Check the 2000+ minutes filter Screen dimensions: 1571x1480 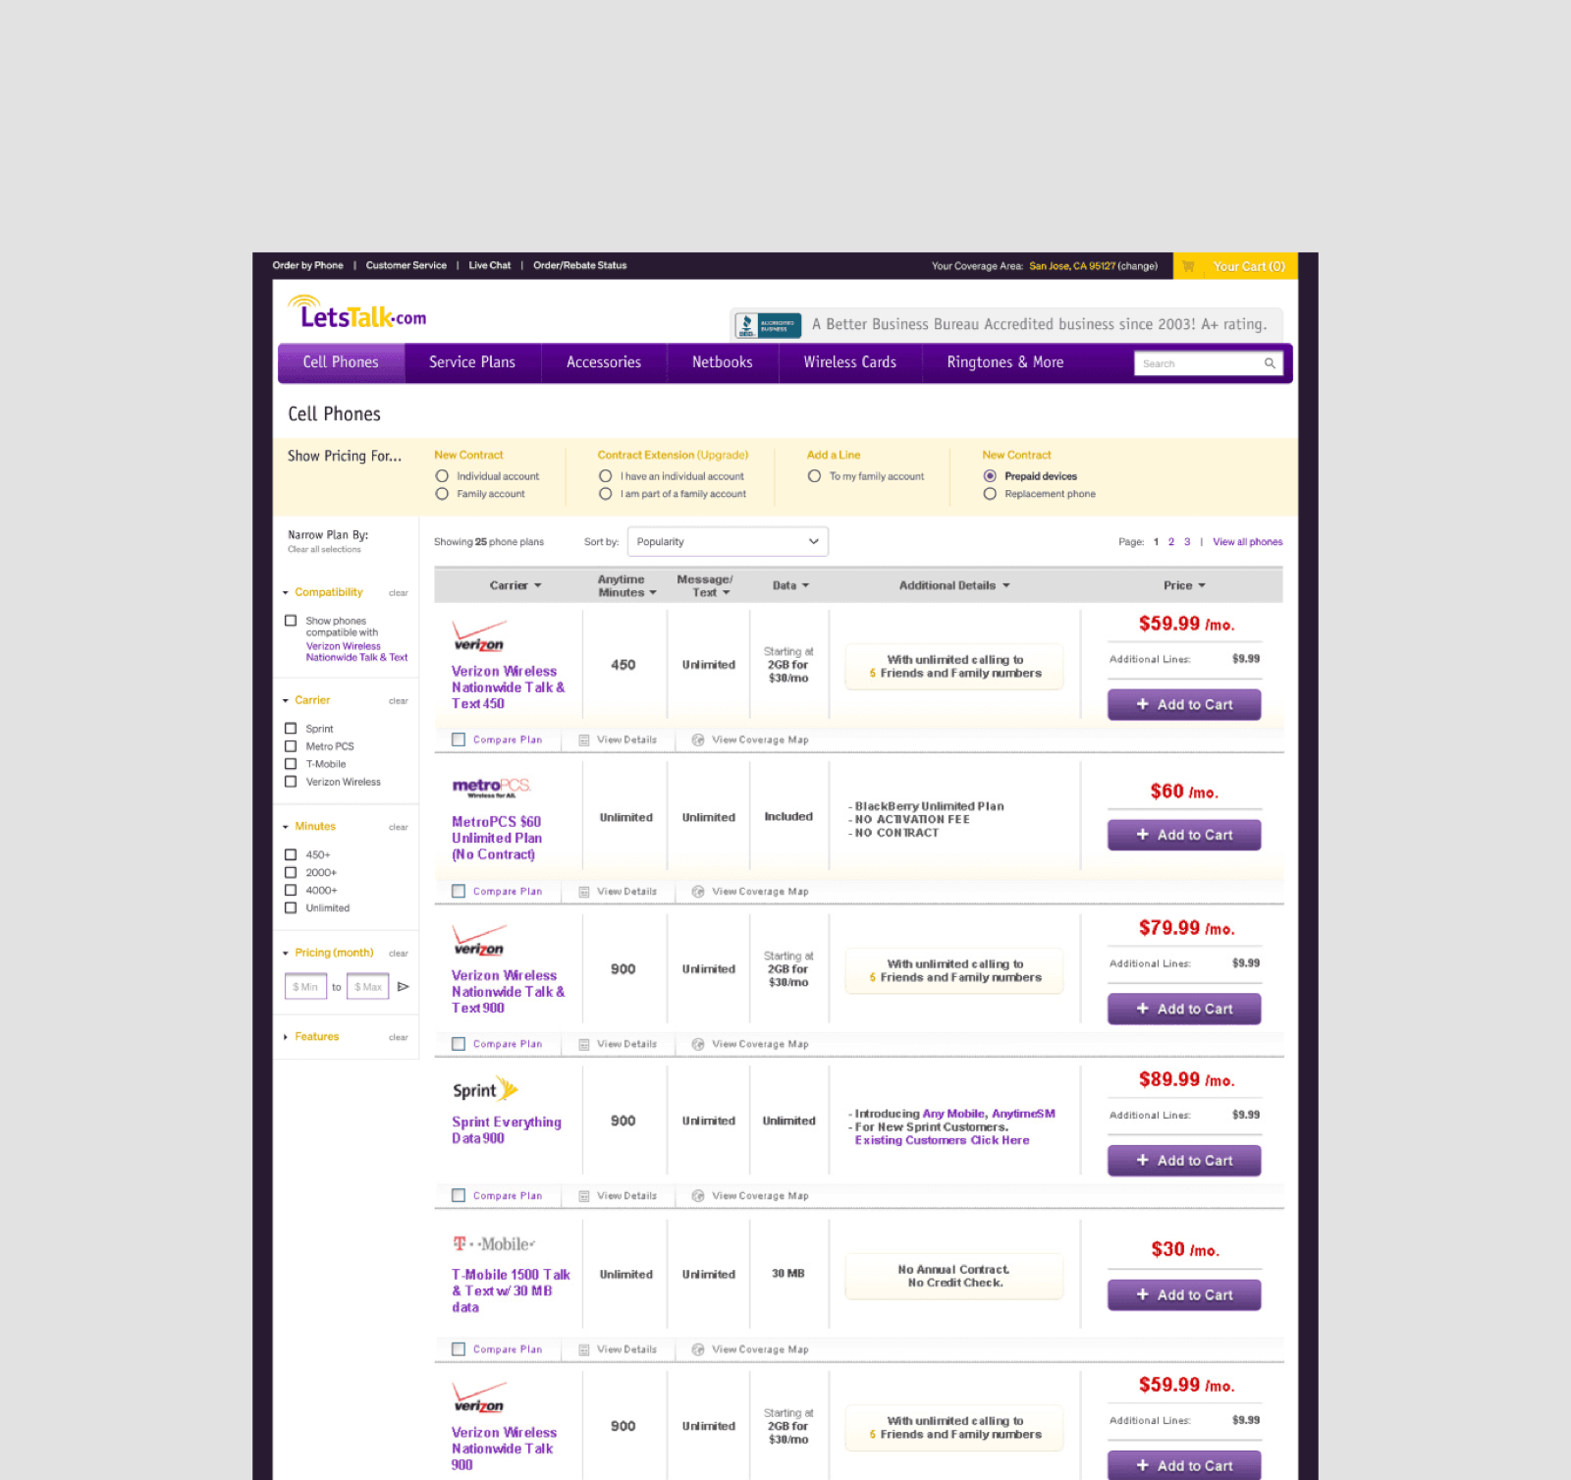coord(291,872)
